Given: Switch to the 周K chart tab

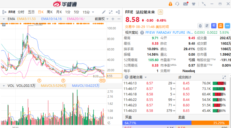Looking at the screenshot, I should [x=50, y=12].
